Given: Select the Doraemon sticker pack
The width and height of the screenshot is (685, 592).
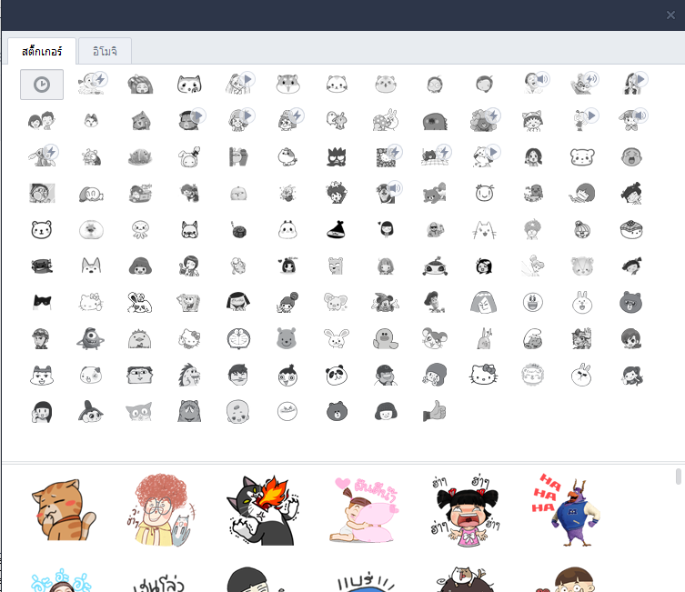Looking at the screenshot, I should click(x=238, y=339).
